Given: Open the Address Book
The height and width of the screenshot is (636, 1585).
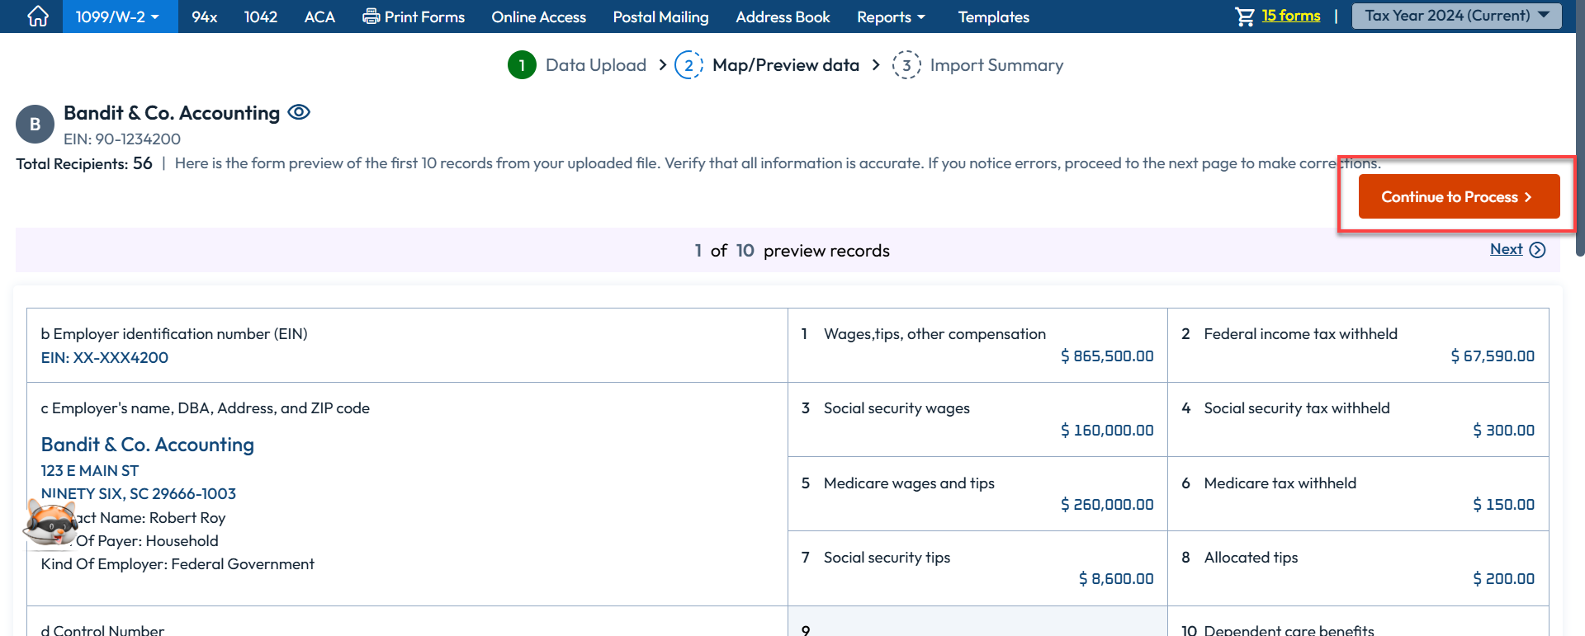Looking at the screenshot, I should 783,16.
